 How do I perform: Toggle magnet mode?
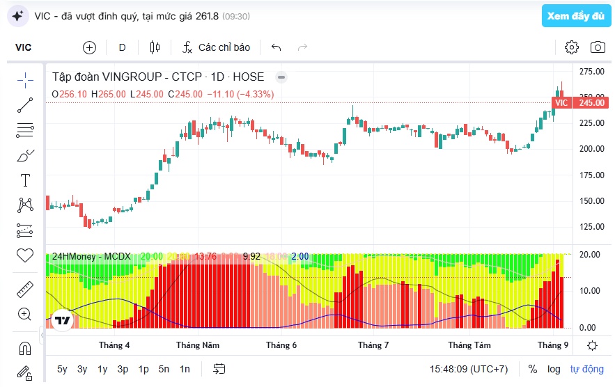pyautogui.click(x=25, y=348)
